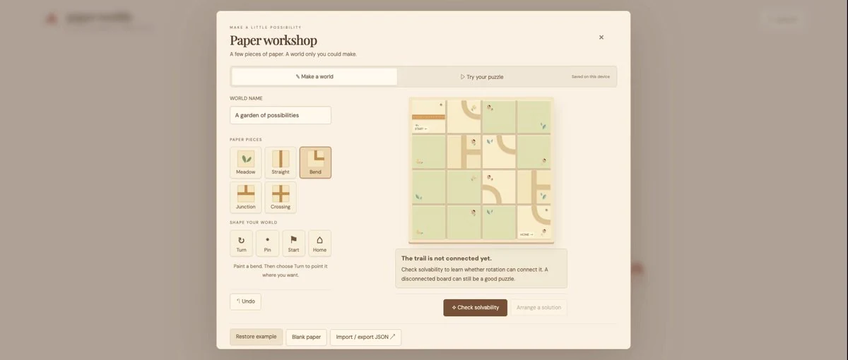Select the Bend paper piece
The height and width of the screenshot is (360, 848).
pyautogui.click(x=315, y=162)
